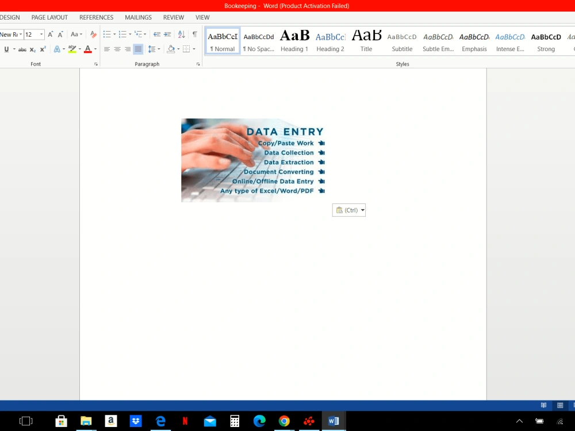Apply the Heading 1 style
Image resolution: width=575 pixels, height=431 pixels.
(294, 41)
